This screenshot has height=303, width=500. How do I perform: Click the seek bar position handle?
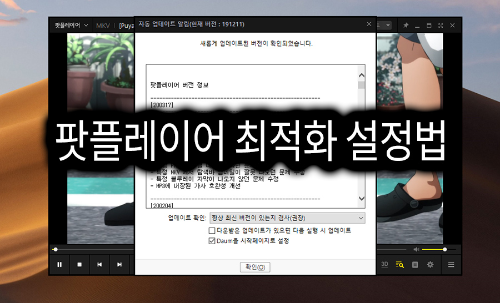click(56, 250)
